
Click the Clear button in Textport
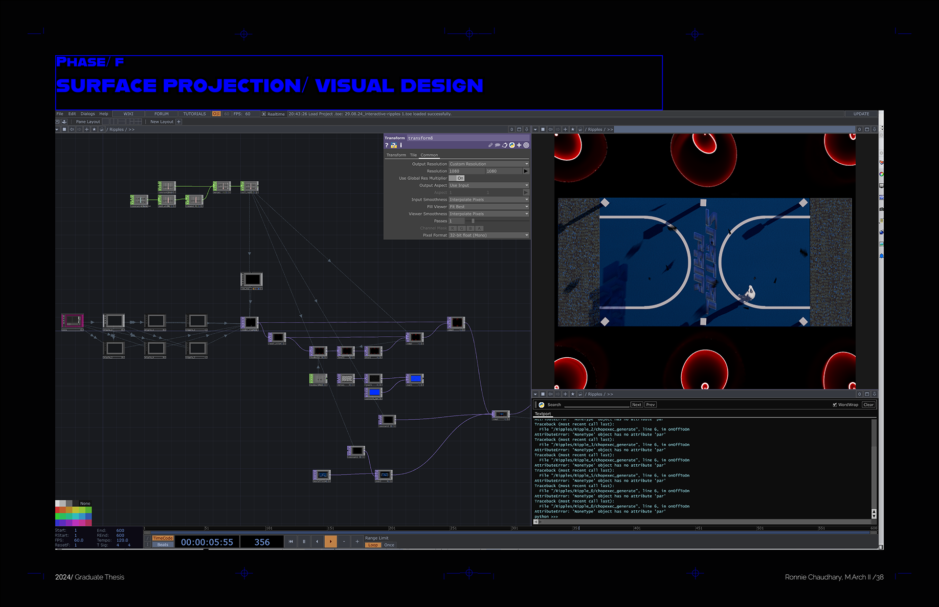point(869,405)
